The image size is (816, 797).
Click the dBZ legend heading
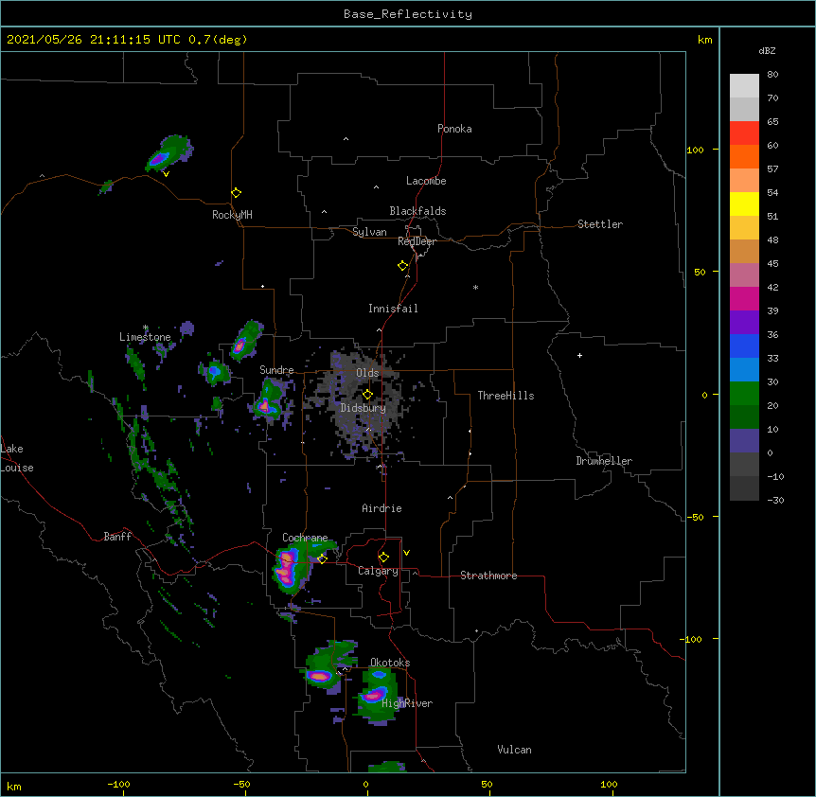(x=767, y=51)
